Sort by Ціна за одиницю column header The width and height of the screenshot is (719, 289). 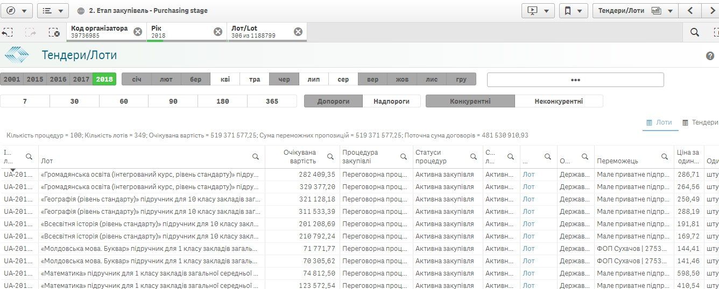coord(687,157)
